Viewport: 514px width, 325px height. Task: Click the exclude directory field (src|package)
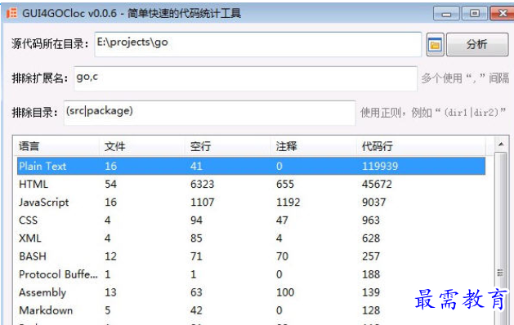point(209,113)
